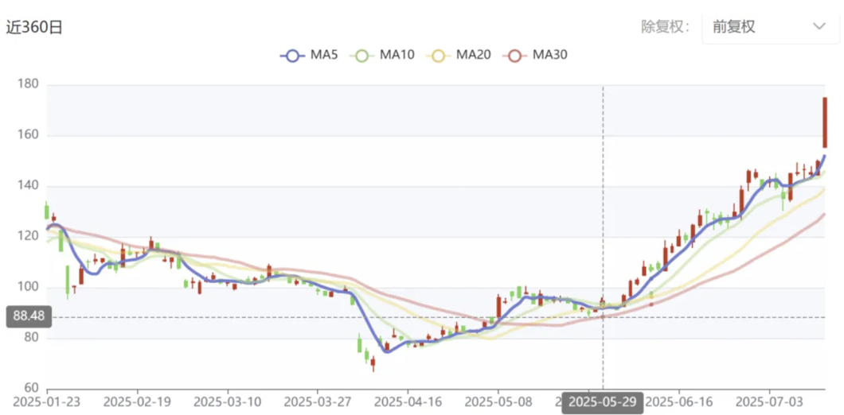Toggle MA20 visibility by its legend text
Image resolution: width=844 pixels, height=415 pixels.
(473, 55)
